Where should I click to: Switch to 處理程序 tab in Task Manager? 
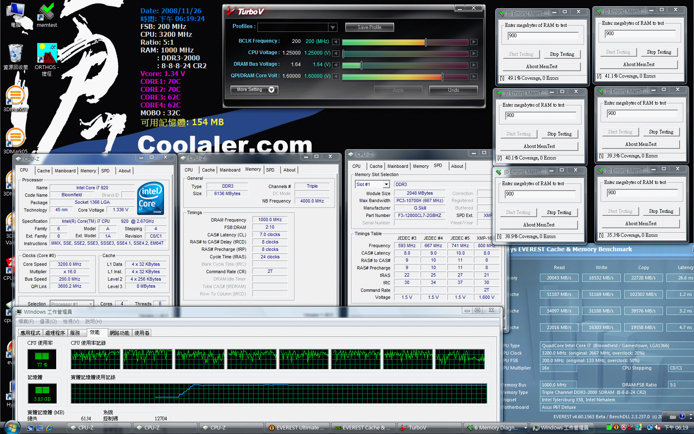click(55, 333)
